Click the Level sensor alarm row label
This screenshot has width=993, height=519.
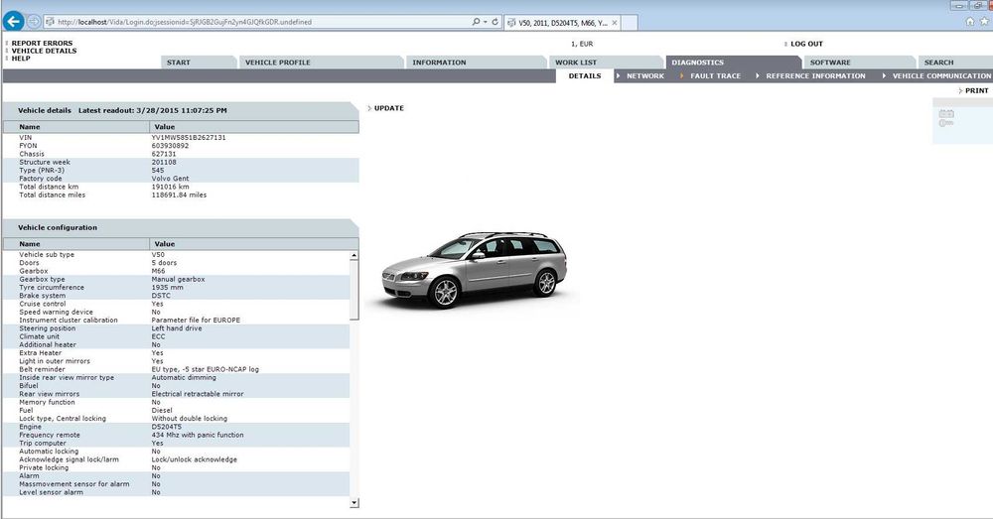[51, 492]
